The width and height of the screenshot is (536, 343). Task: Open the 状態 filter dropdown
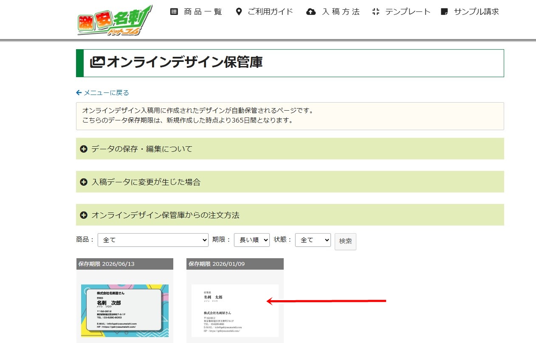(313, 240)
